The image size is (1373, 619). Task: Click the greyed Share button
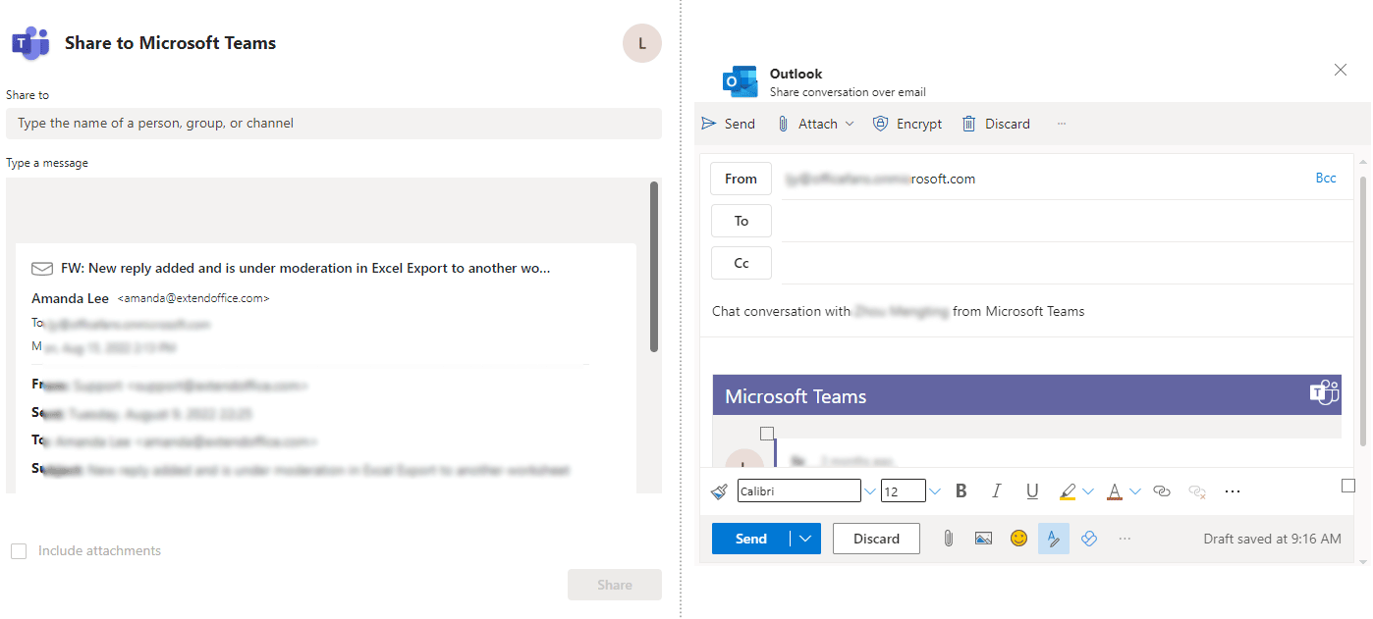(x=615, y=585)
